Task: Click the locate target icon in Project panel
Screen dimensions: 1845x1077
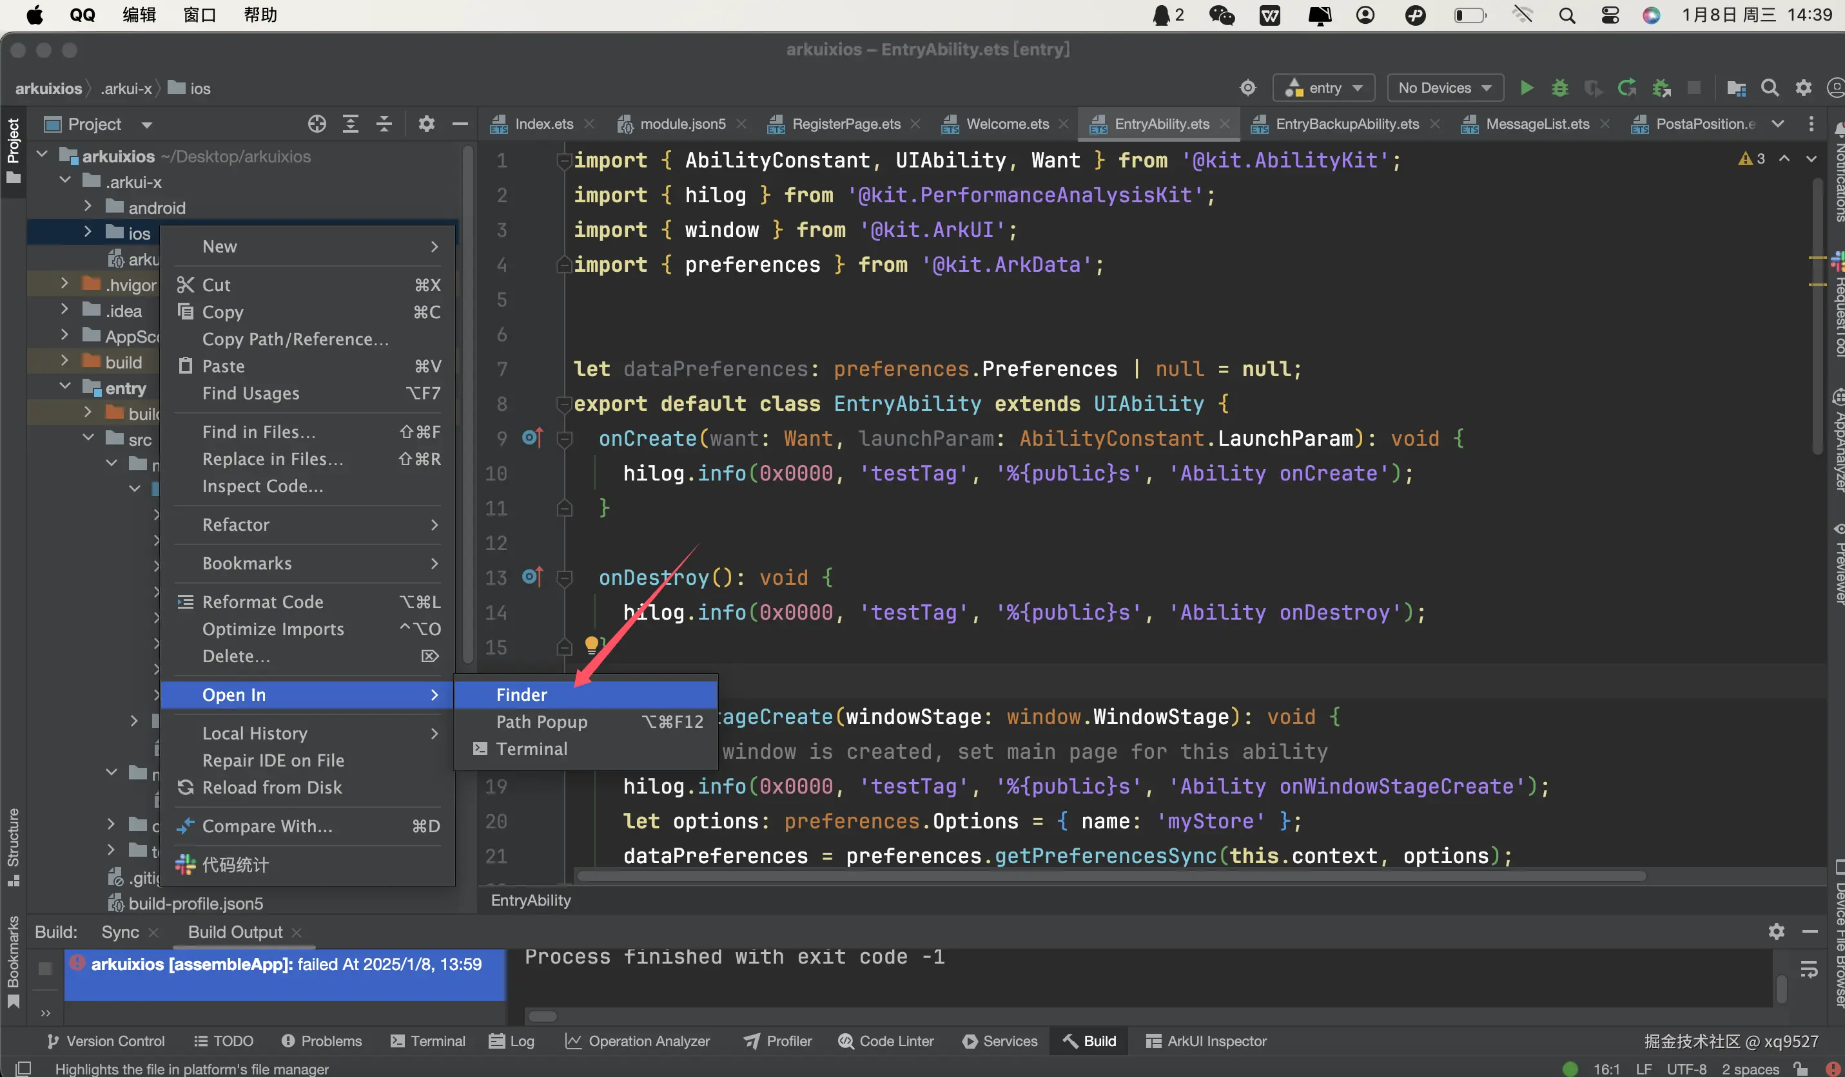Action: [317, 124]
